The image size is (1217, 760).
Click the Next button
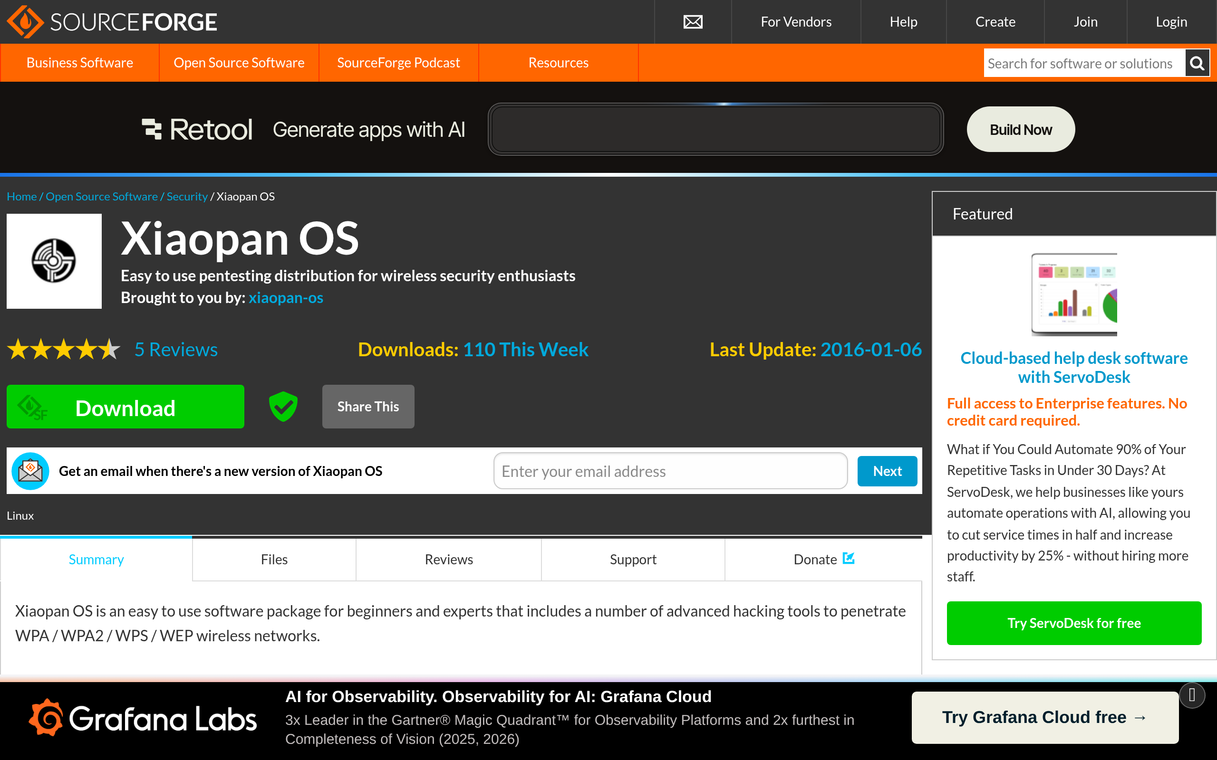pos(887,471)
